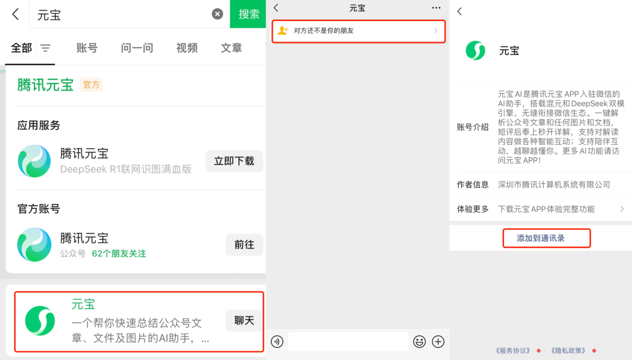Expand the 体验更多 row chevron

pos(622,209)
